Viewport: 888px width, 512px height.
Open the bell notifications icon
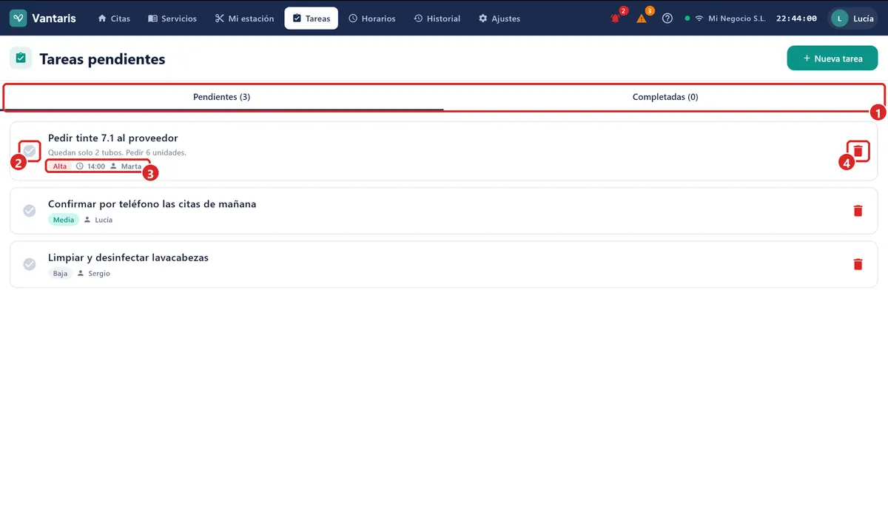point(615,18)
